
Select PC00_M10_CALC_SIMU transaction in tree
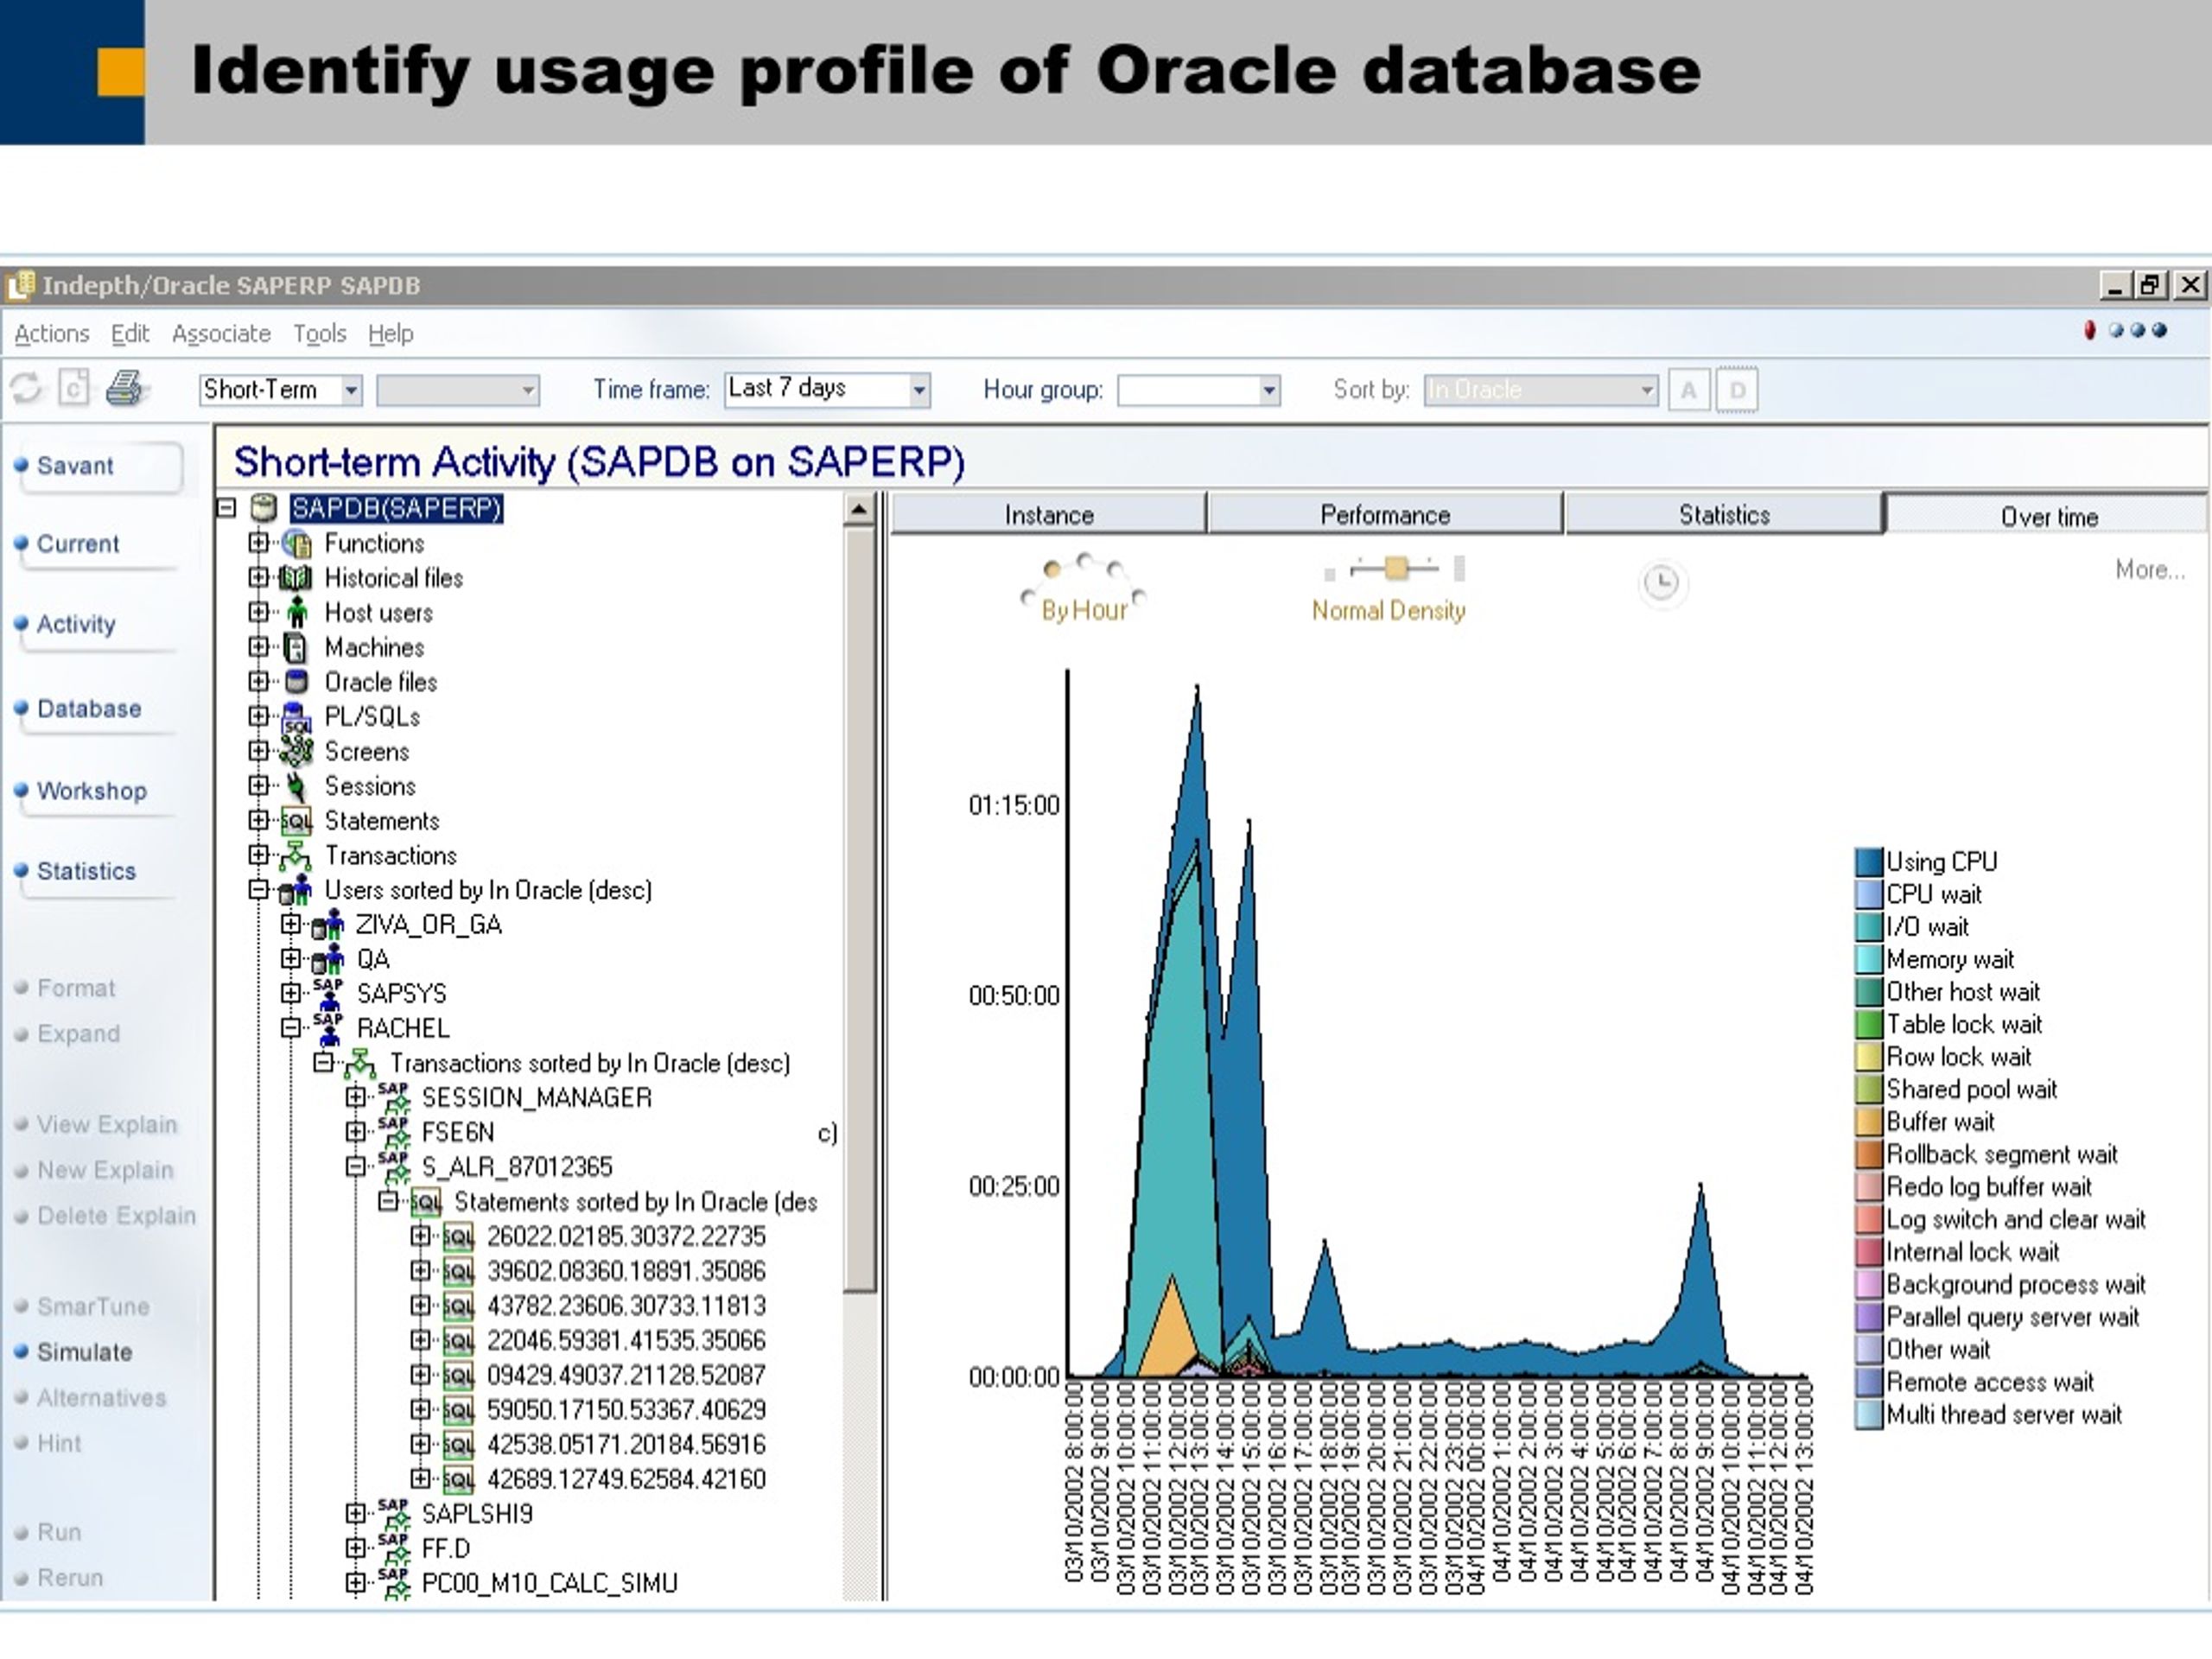pos(549,1583)
